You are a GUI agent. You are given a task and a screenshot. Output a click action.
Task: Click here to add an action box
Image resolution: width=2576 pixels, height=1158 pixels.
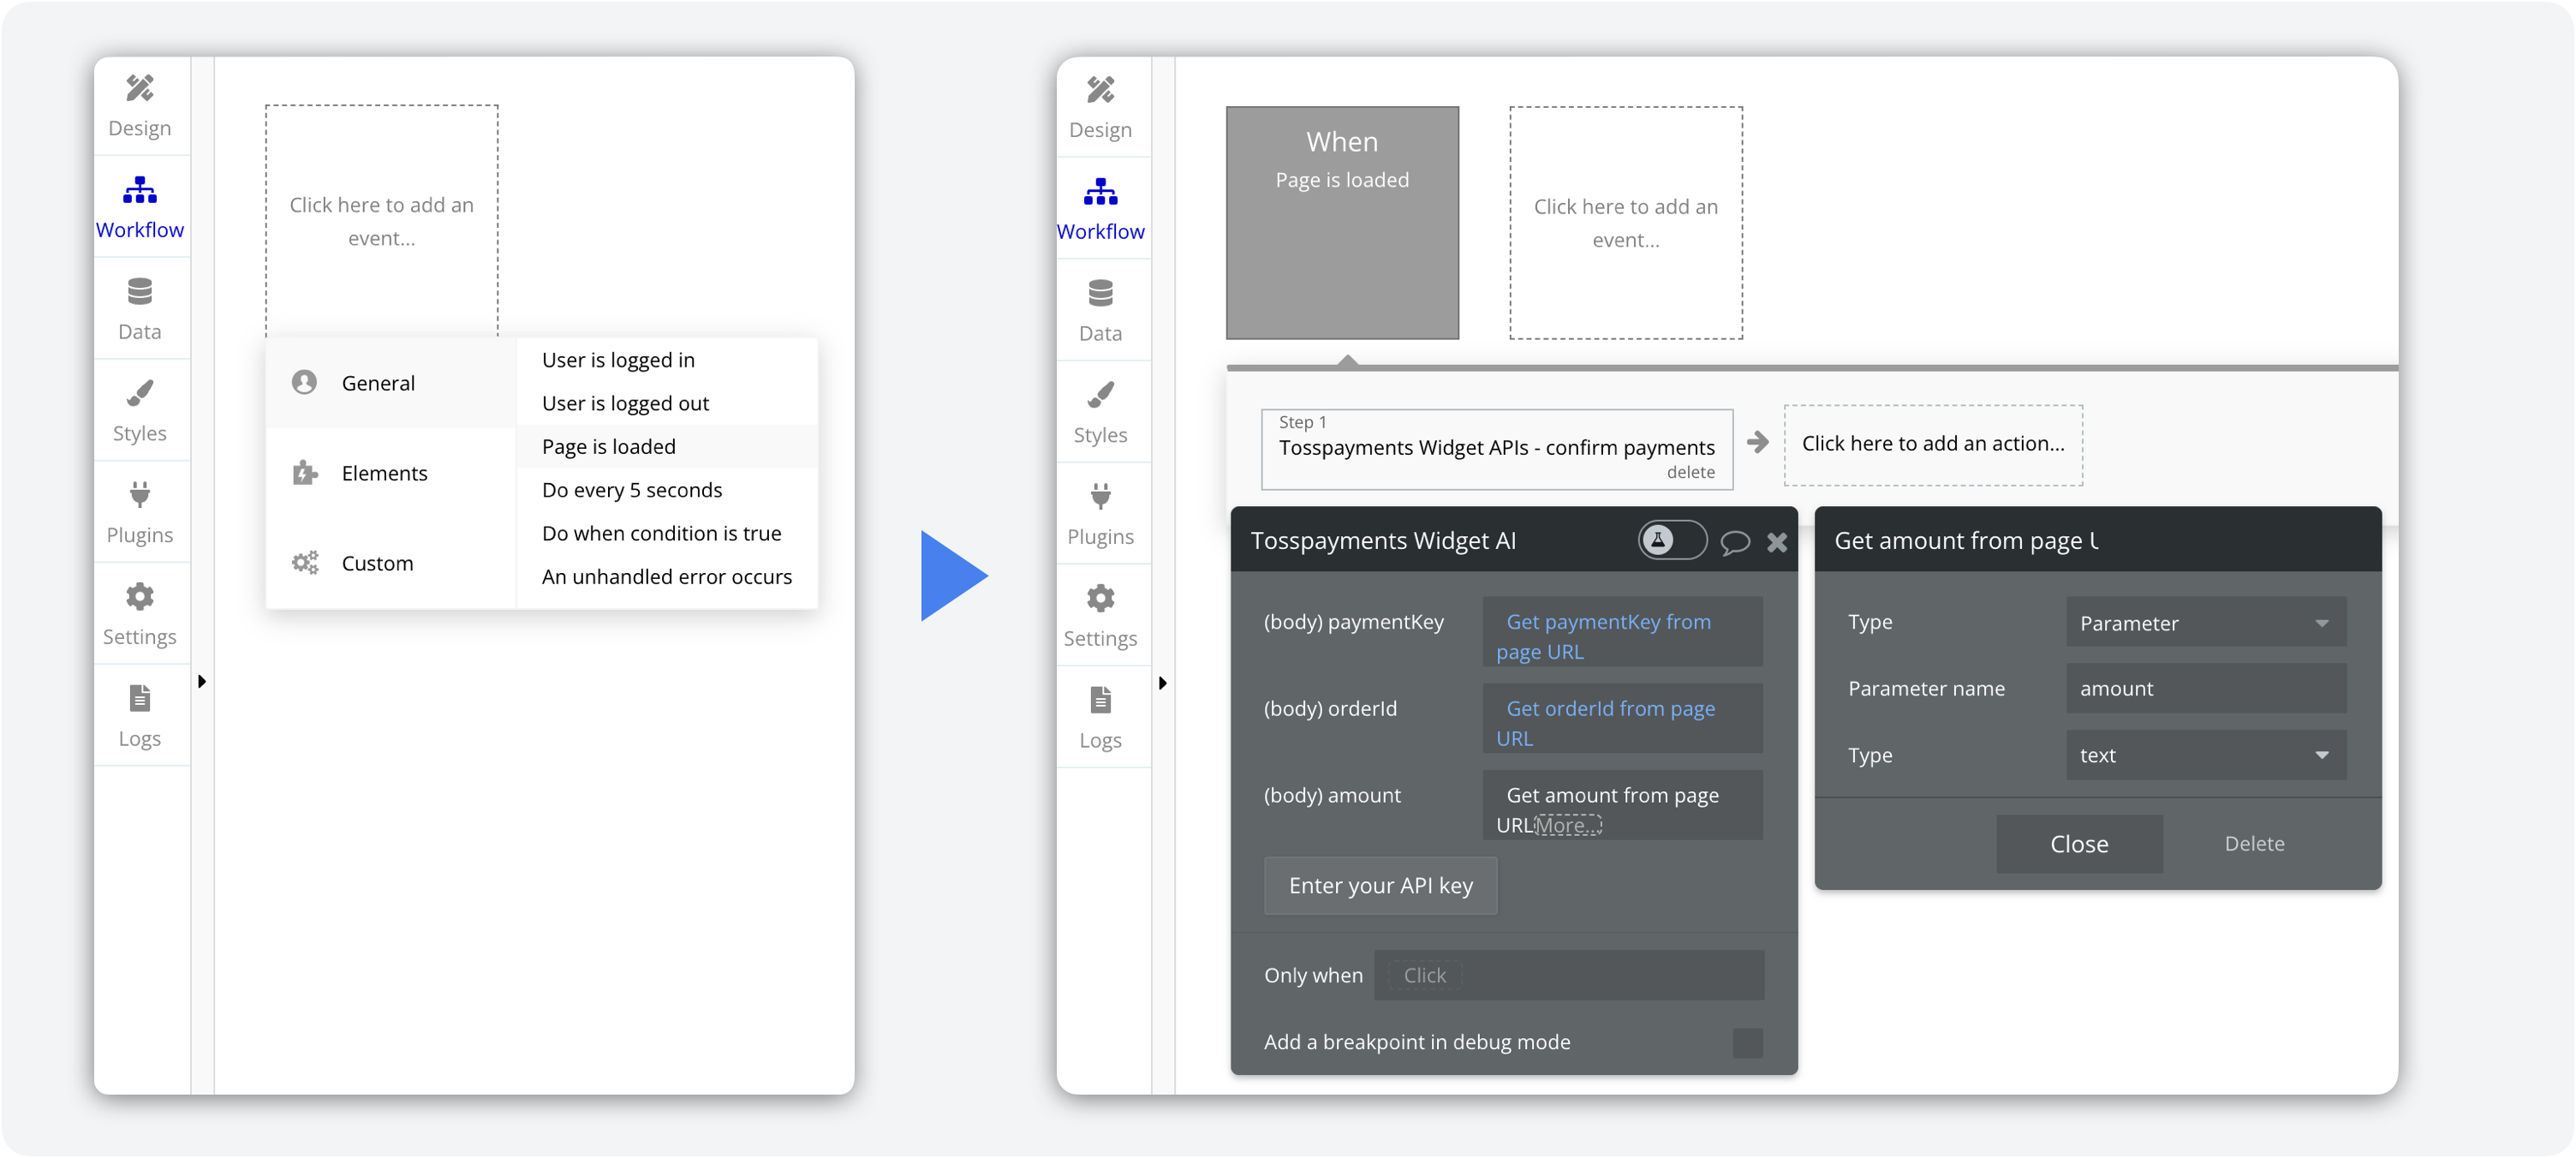coord(1932,445)
